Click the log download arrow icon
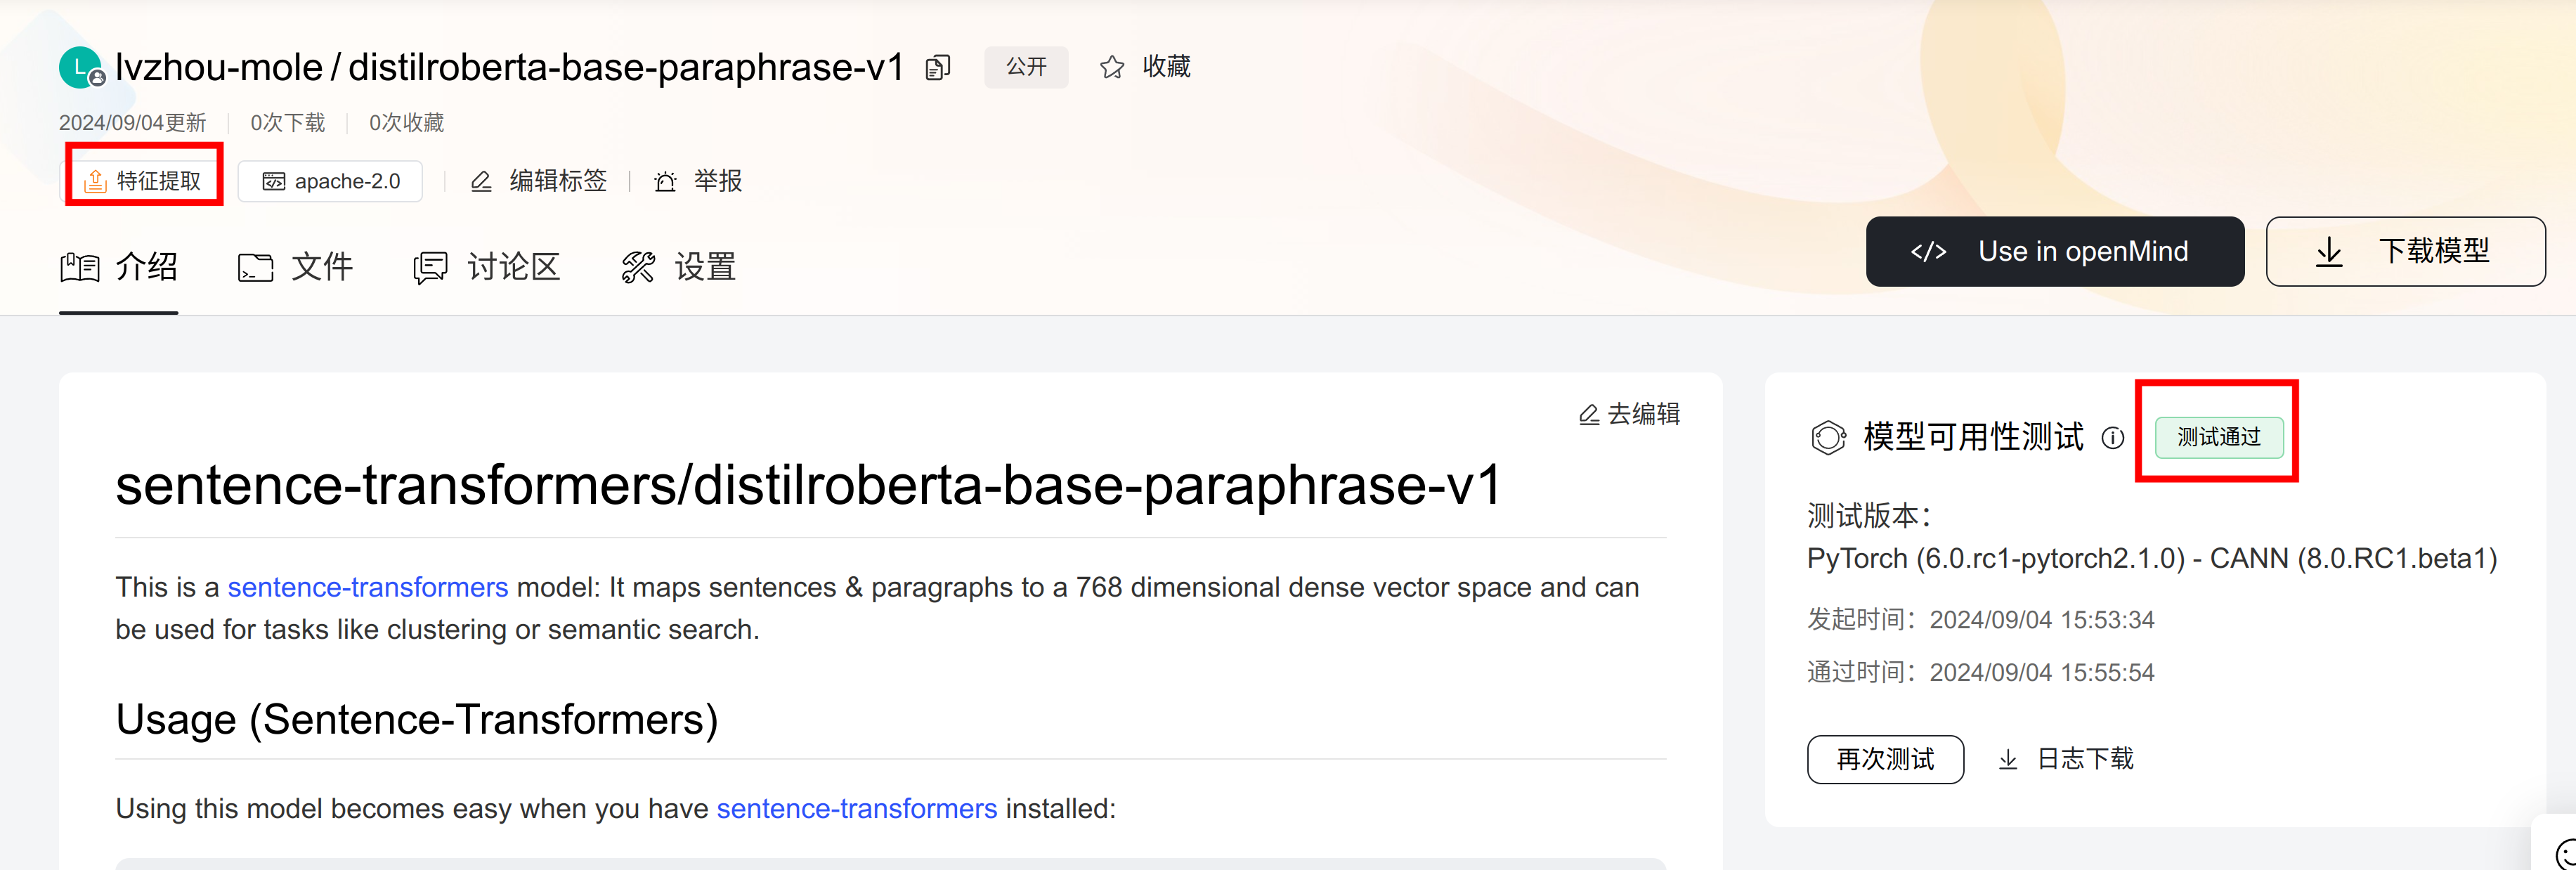The width and height of the screenshot is (2576, 870). 2007,760
